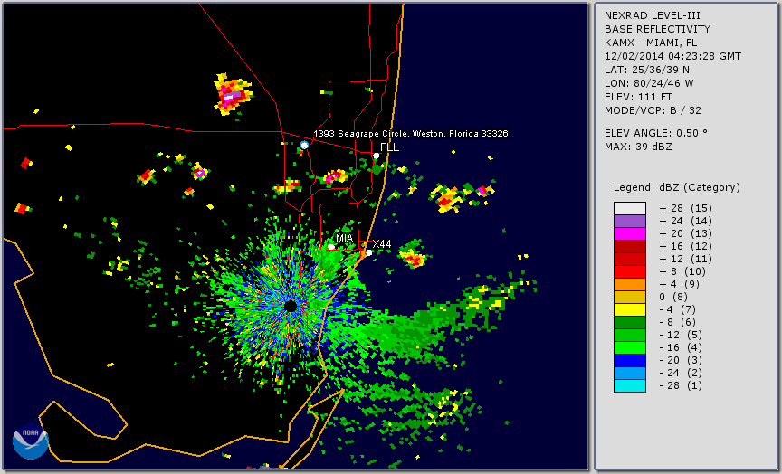Click the '+ 28 (15)' legend label

tap(685, 208)
